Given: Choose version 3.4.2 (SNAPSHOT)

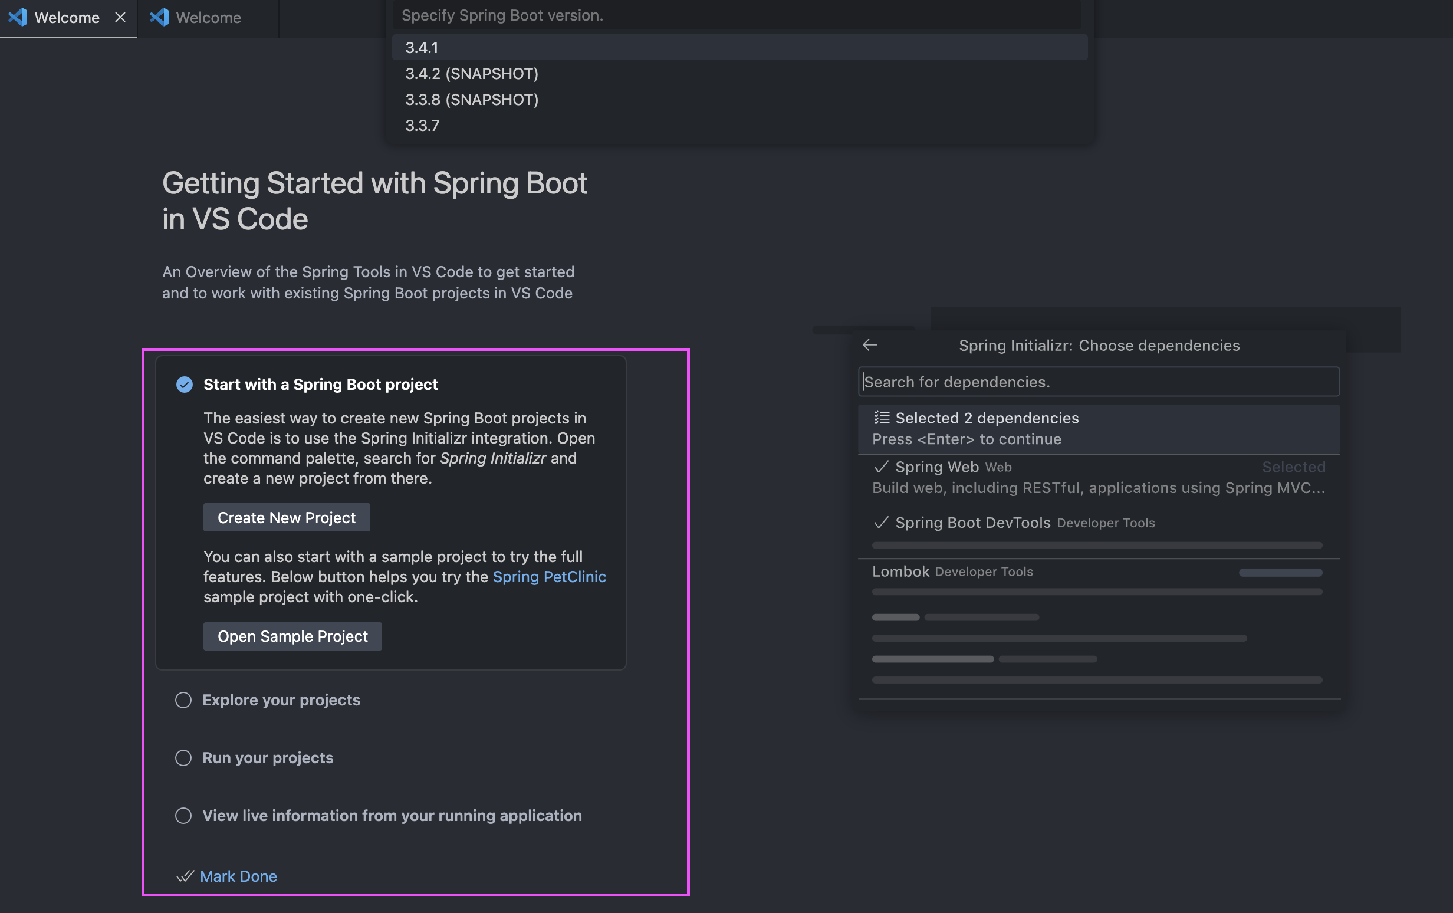Looking at the screenshot, I should 739,73.
